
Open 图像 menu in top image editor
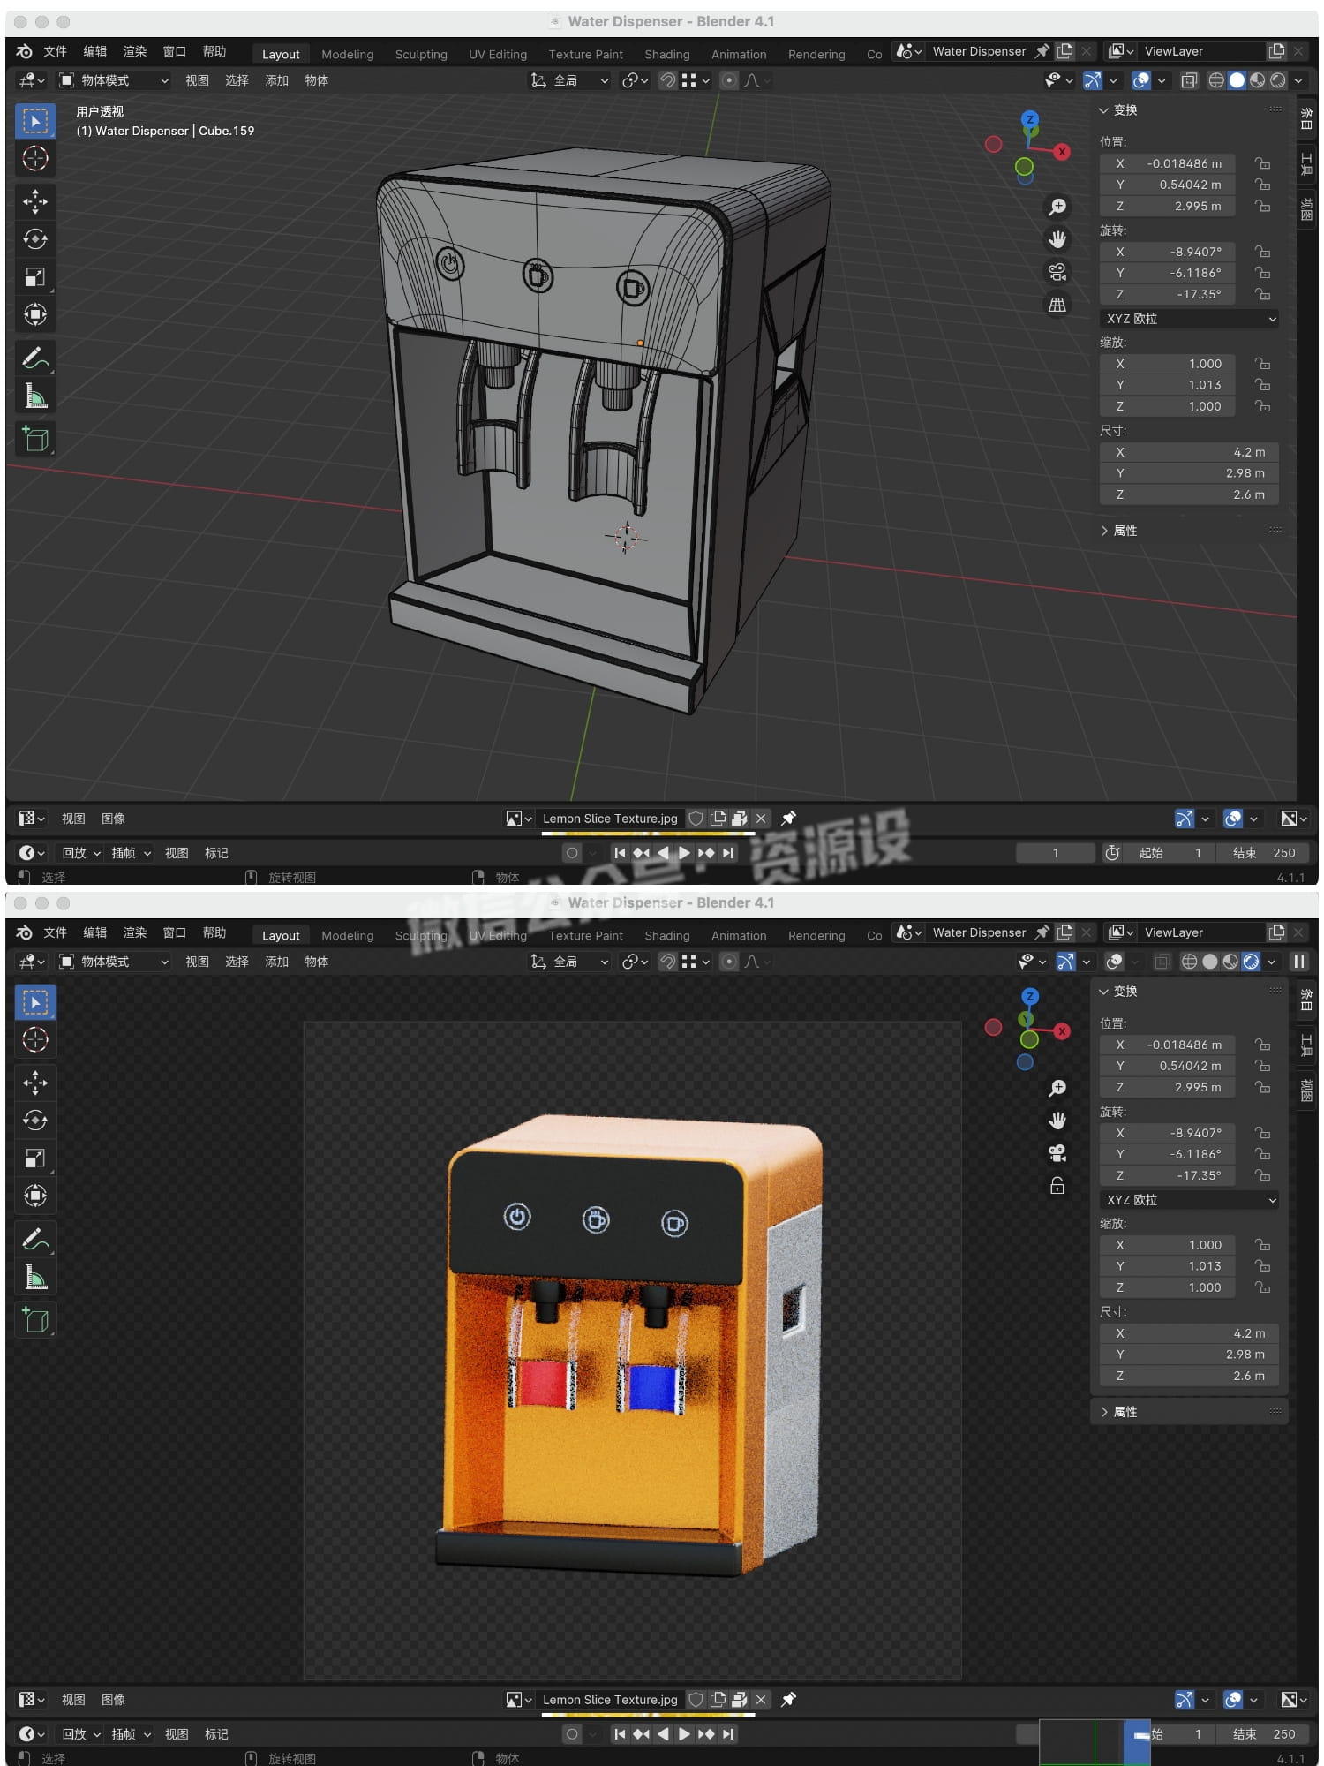tap(113, 819)
